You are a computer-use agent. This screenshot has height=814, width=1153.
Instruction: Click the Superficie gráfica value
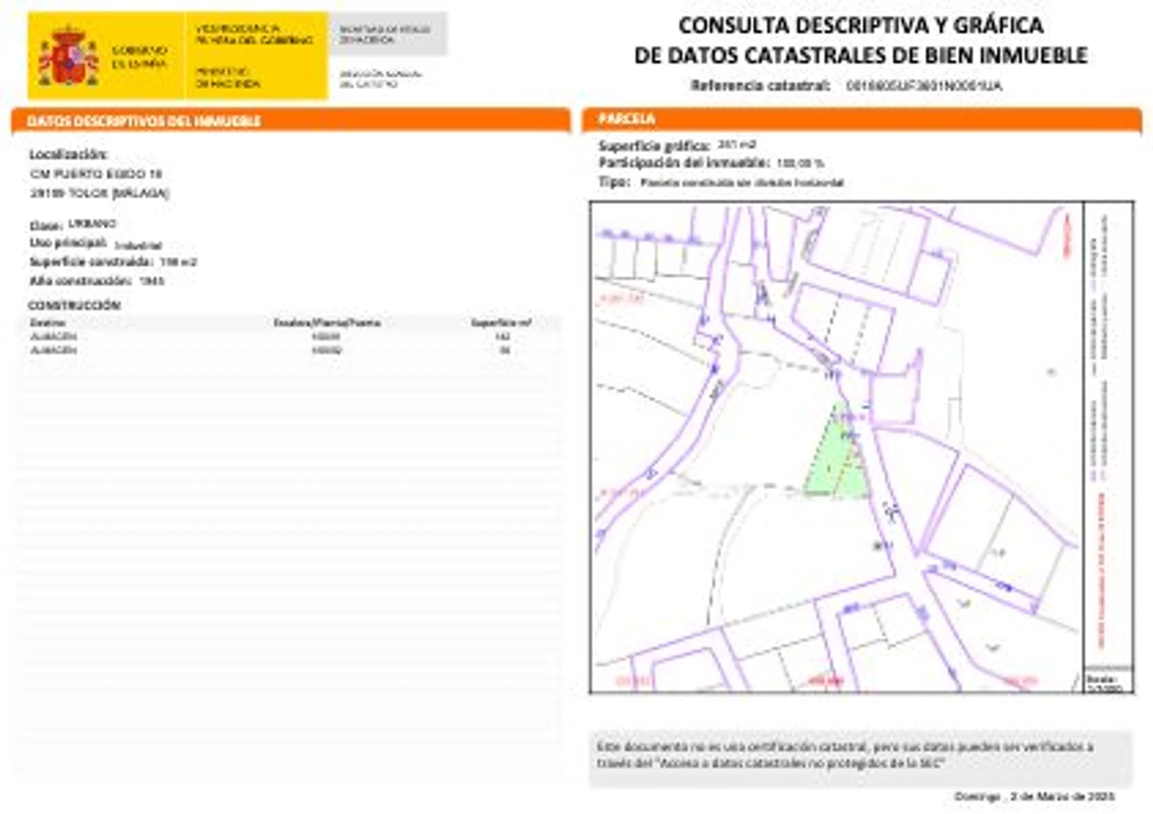[736, 144]
